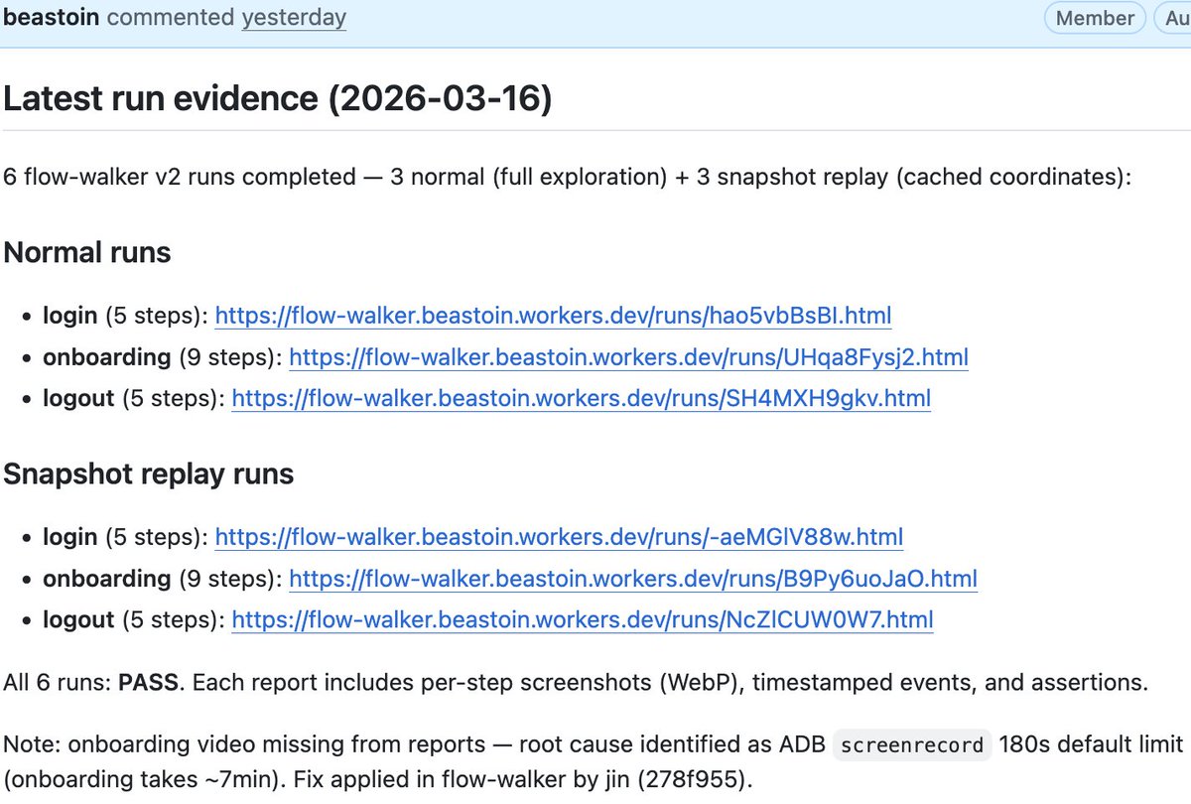Open the 'yesterday' comment timestamp link
The height and width of the screenshot is (804, 1191).
coord(294,18)
